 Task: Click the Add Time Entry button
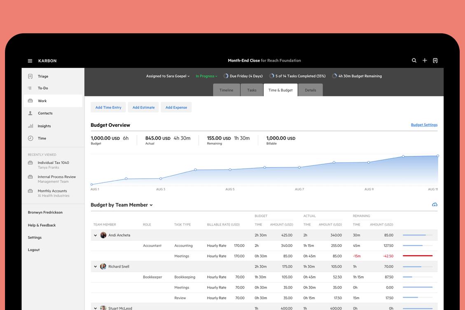click(x=108, y=107)
